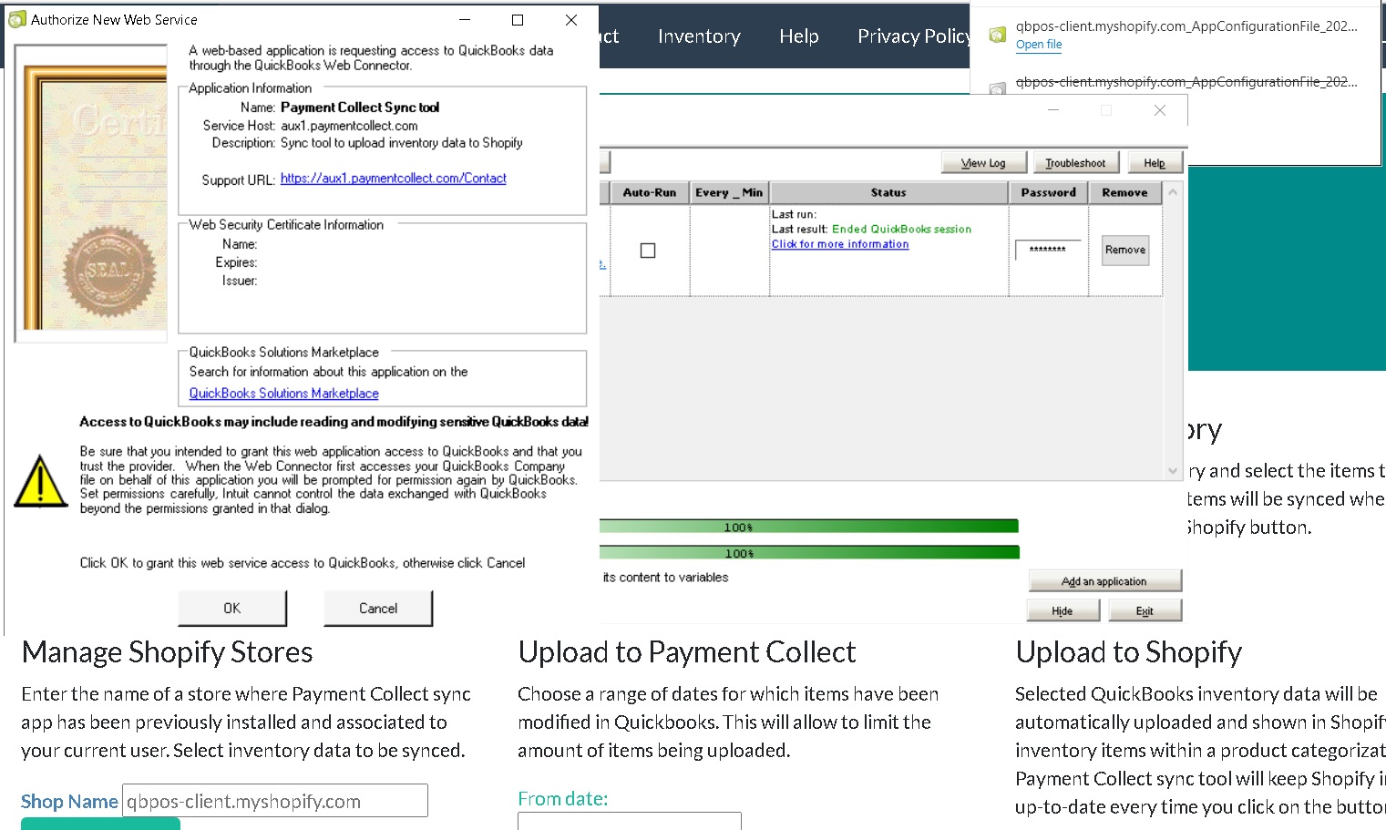1386x830 pixels.
Task: Exit the Web Connector
Action: (1145, 611)
